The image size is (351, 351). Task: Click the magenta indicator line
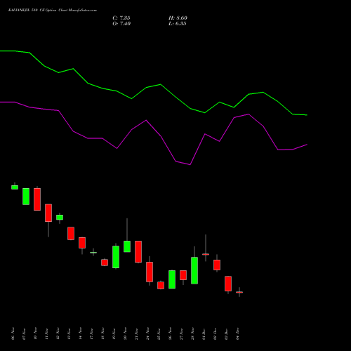click(154, 128)
